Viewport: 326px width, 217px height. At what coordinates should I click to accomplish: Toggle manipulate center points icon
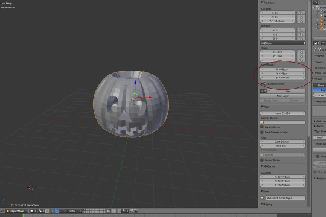pyautogui.click(x=47, y=211)
